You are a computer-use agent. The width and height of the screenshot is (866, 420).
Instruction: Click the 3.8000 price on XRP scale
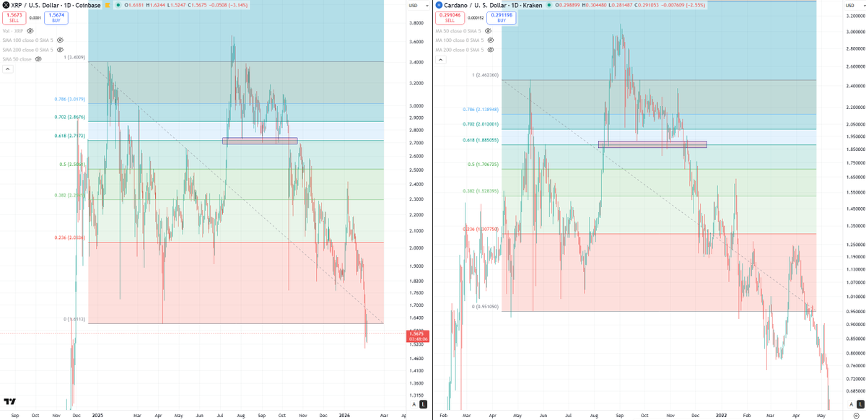pos(416,23)
